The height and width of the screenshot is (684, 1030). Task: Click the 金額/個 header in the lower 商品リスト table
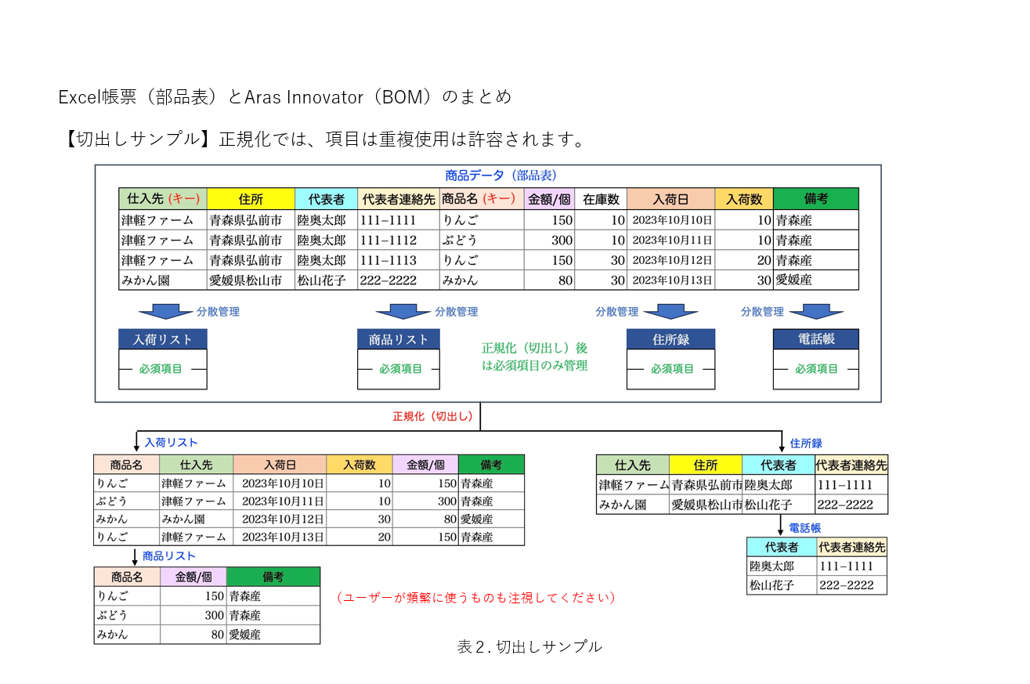point(193,577)
